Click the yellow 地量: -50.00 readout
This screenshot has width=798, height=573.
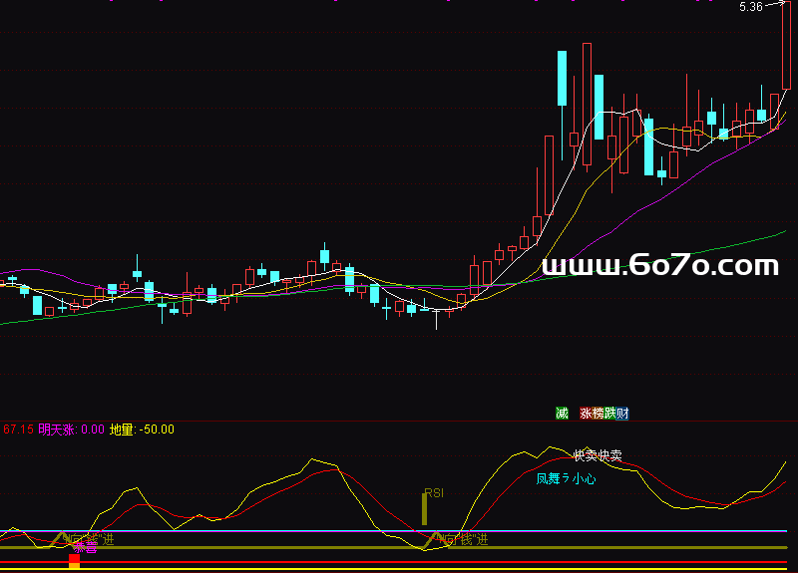(x=142, y=430)
